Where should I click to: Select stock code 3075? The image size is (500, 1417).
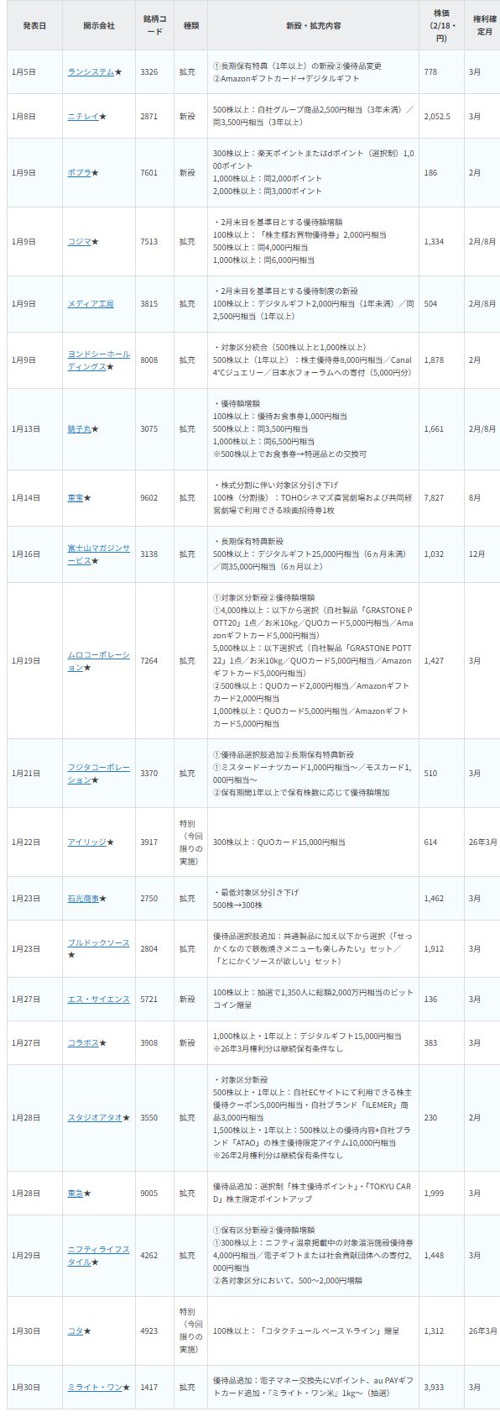[x=149, y=429]
